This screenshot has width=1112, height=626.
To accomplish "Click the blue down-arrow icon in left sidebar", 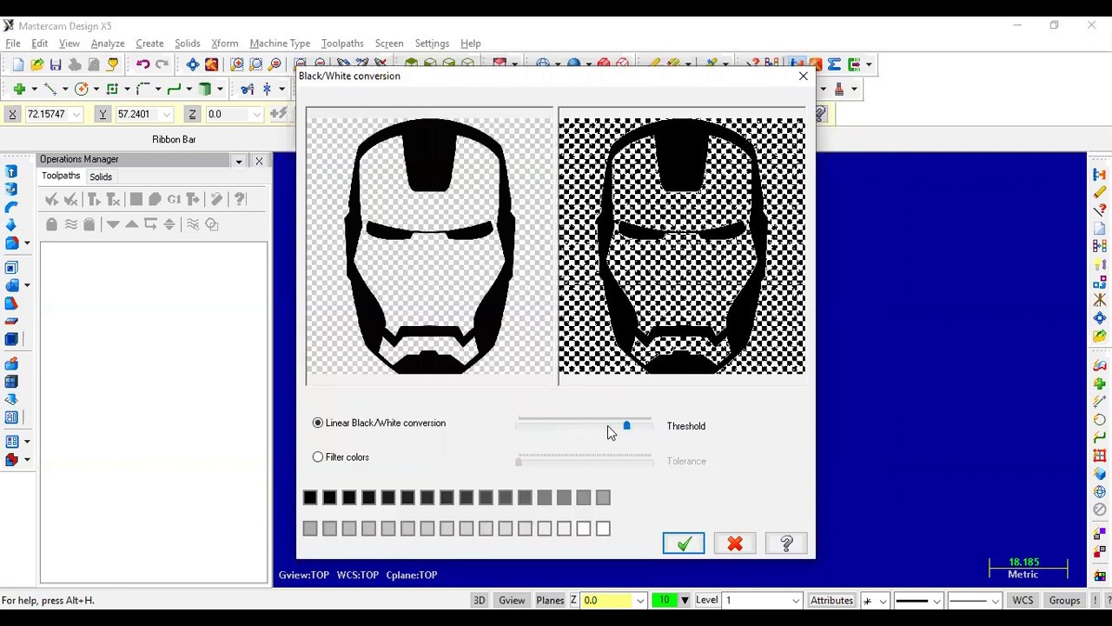I will [x=11, y=225].
